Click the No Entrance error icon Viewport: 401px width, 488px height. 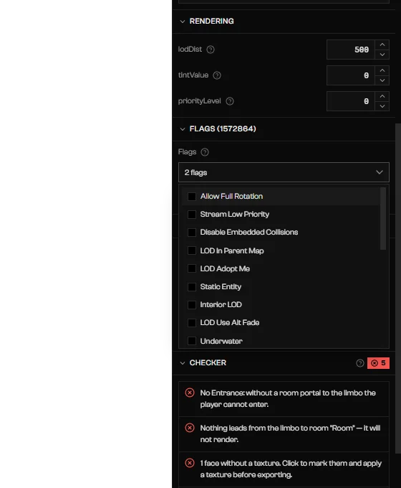coord(190,393)
